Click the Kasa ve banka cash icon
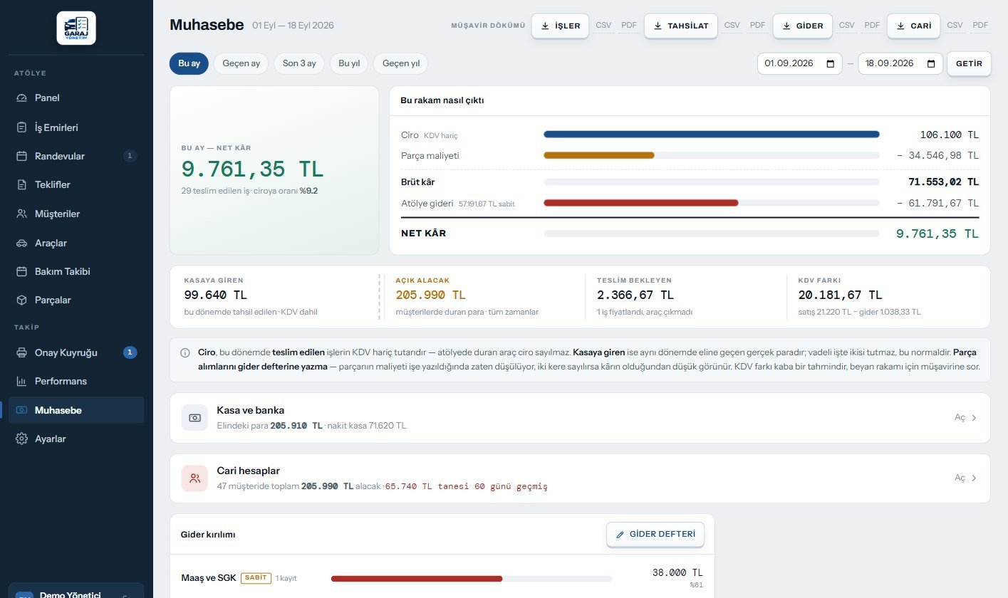This screenshot has height=598, width=1008. (x=194, y=417)
